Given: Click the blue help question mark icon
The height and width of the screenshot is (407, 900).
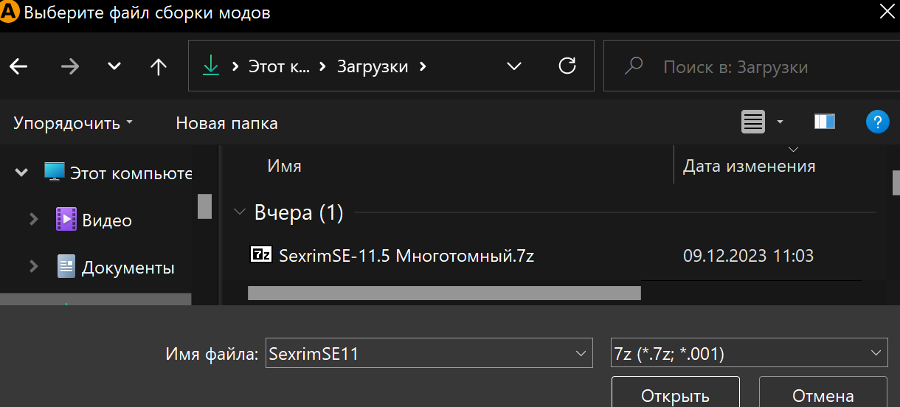Looking at the screenshot, I should [877, 122].
